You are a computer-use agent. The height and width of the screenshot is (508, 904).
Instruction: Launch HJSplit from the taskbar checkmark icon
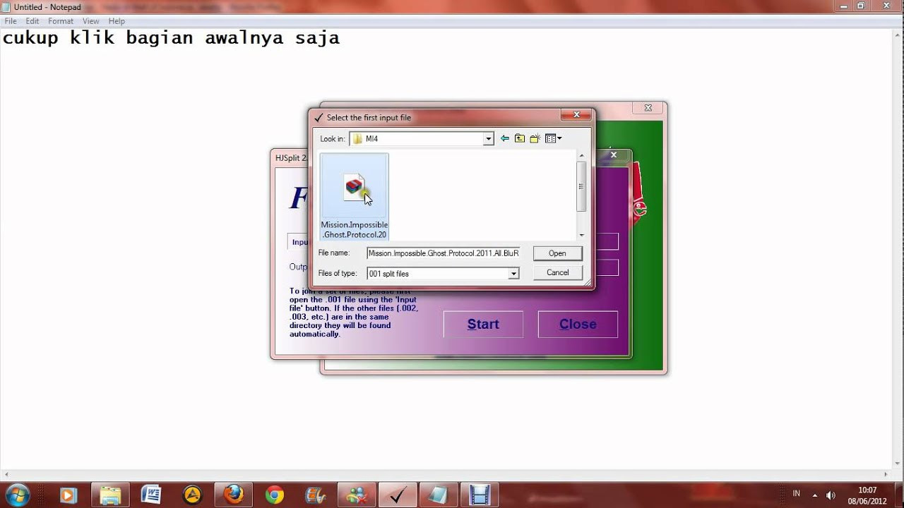pos(398,494)
